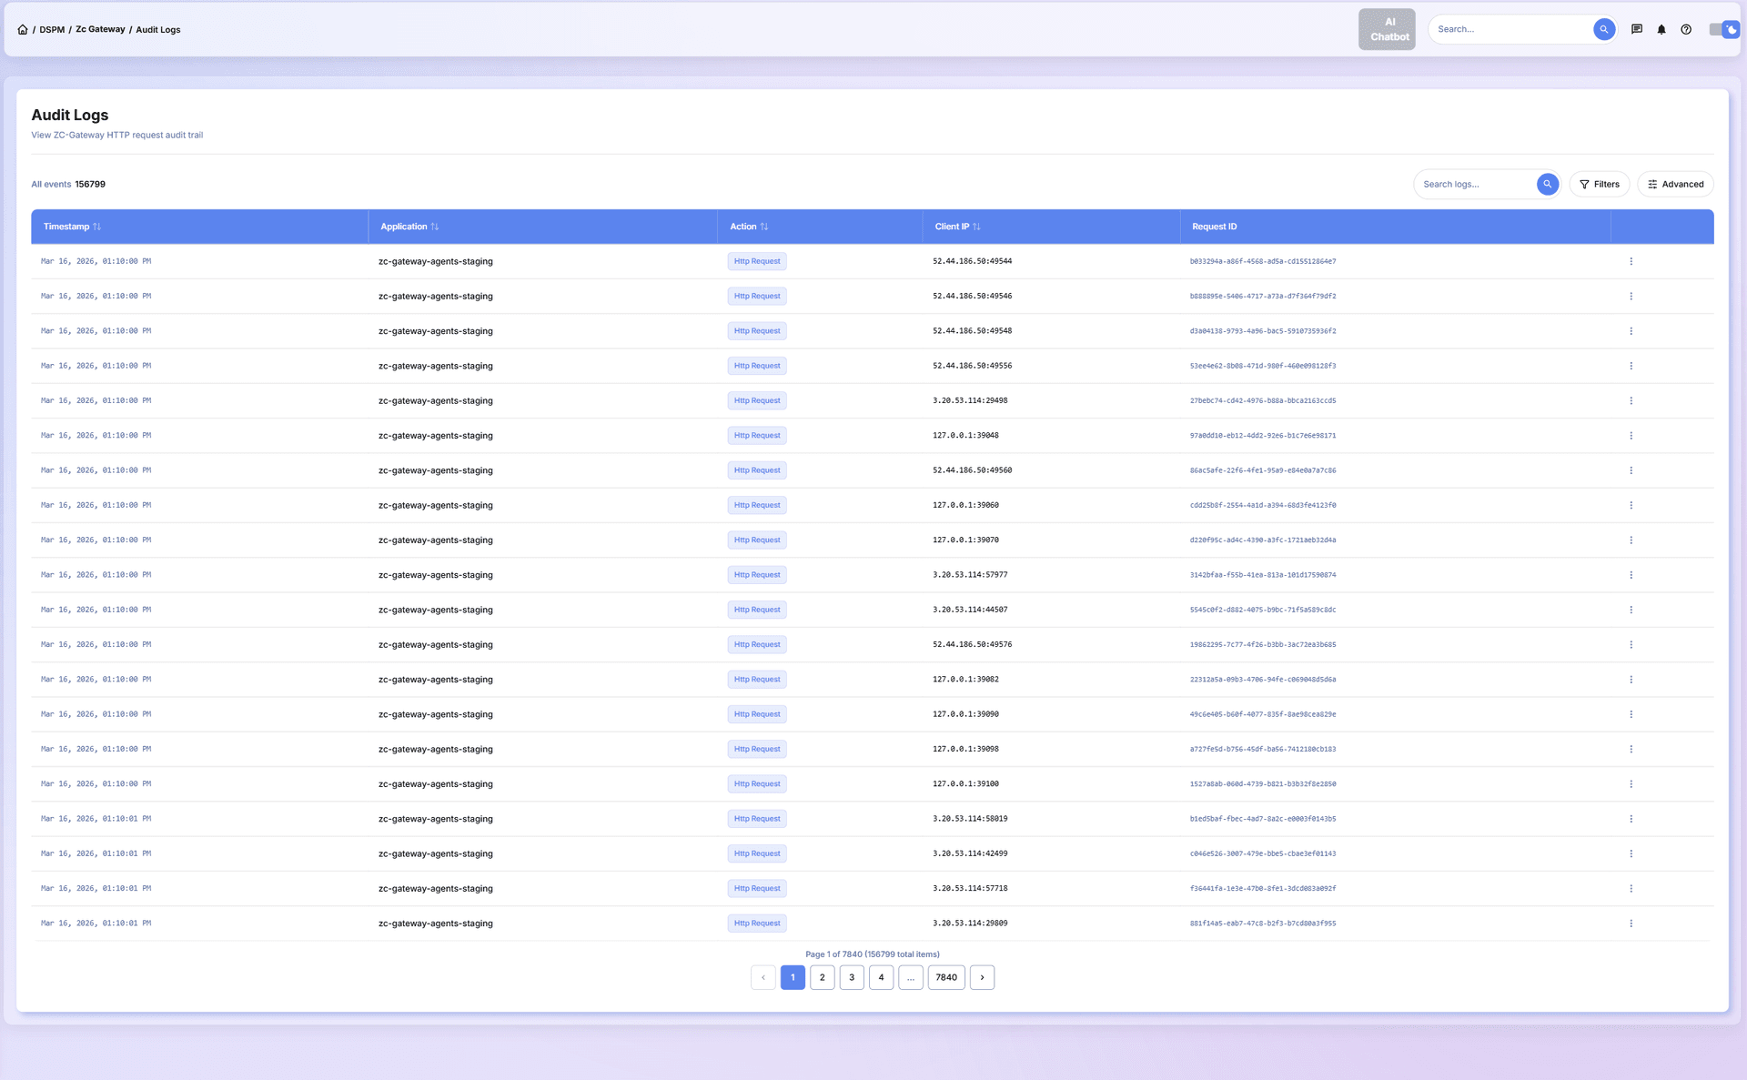Open row menu for IP 3.20.53.114:29809
The height and width of the screenshot is (1080, 1747).
point(1631,924)
